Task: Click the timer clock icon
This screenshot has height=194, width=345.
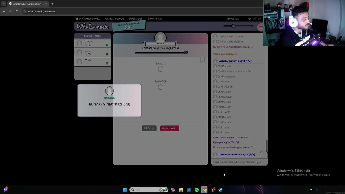Action: click(186, 53)
